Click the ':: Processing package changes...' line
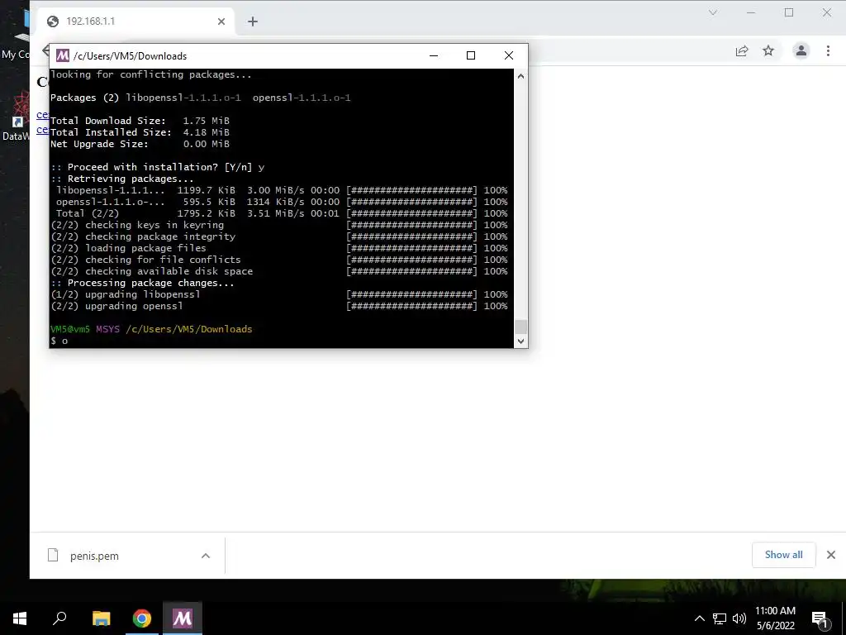 coord(142,283)
